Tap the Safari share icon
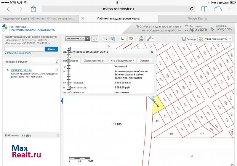Screen dimensions: 237x166 coord(33,9)
